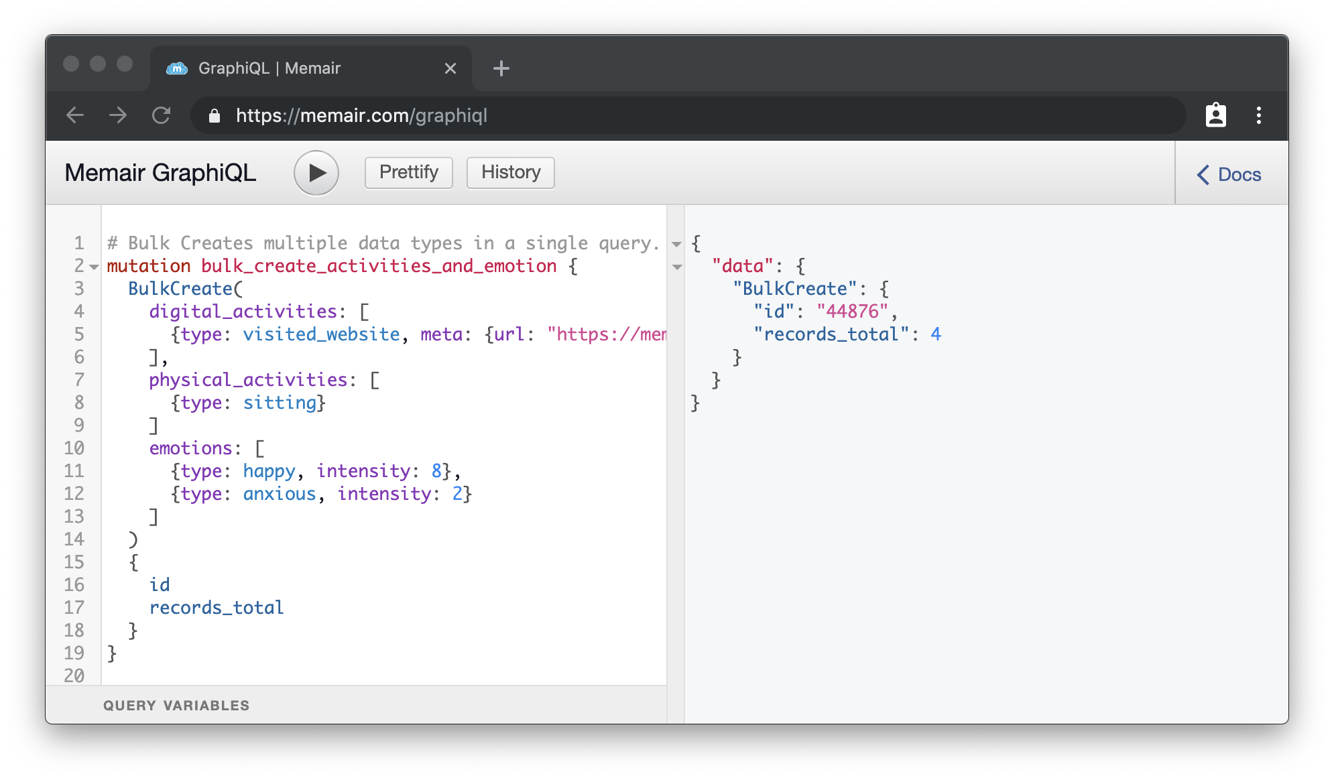The height and width of the screenshot is (780, 1334).
Task: Run the GraphQL query with play button
Action: coord(316,173)
